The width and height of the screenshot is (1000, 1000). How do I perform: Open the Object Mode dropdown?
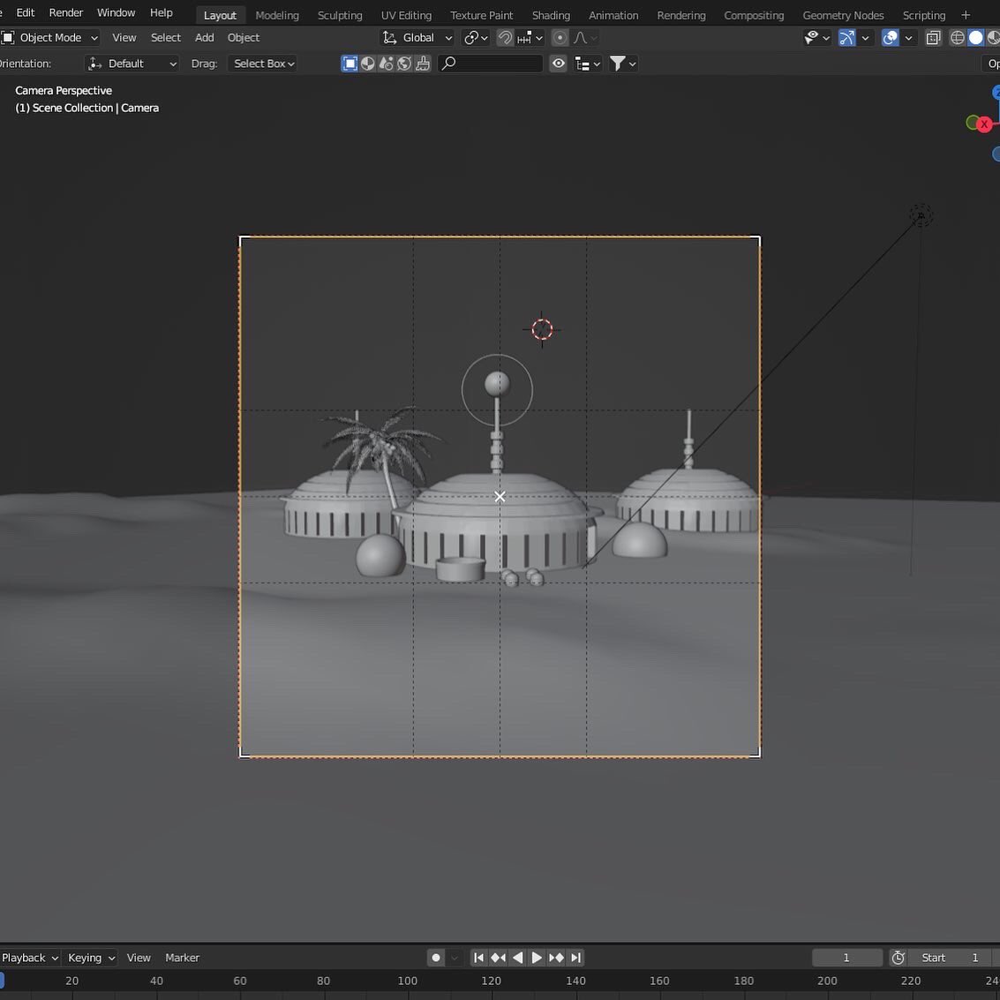click(50, 38)
